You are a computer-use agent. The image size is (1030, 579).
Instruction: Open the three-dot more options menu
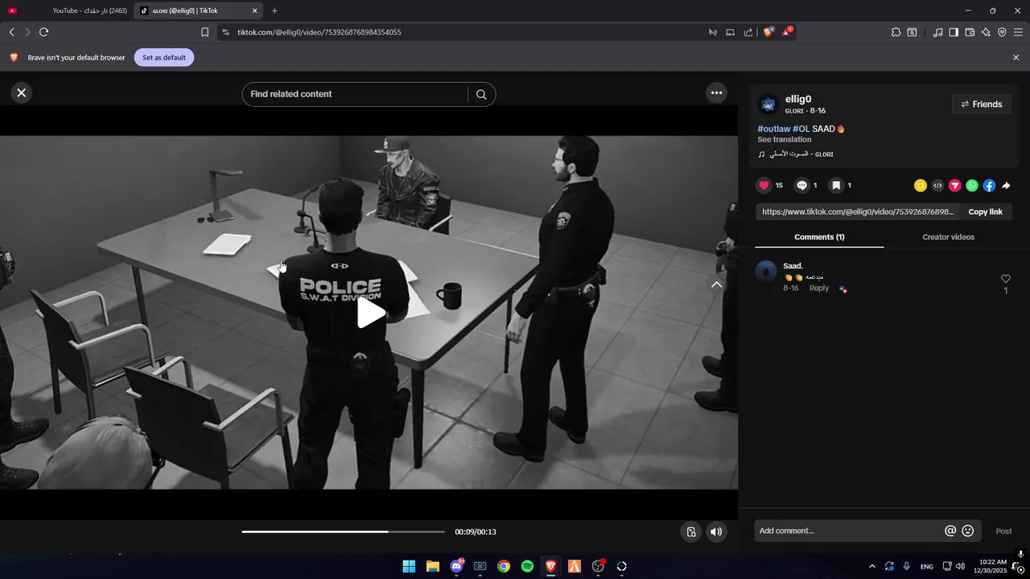(716, 92)
